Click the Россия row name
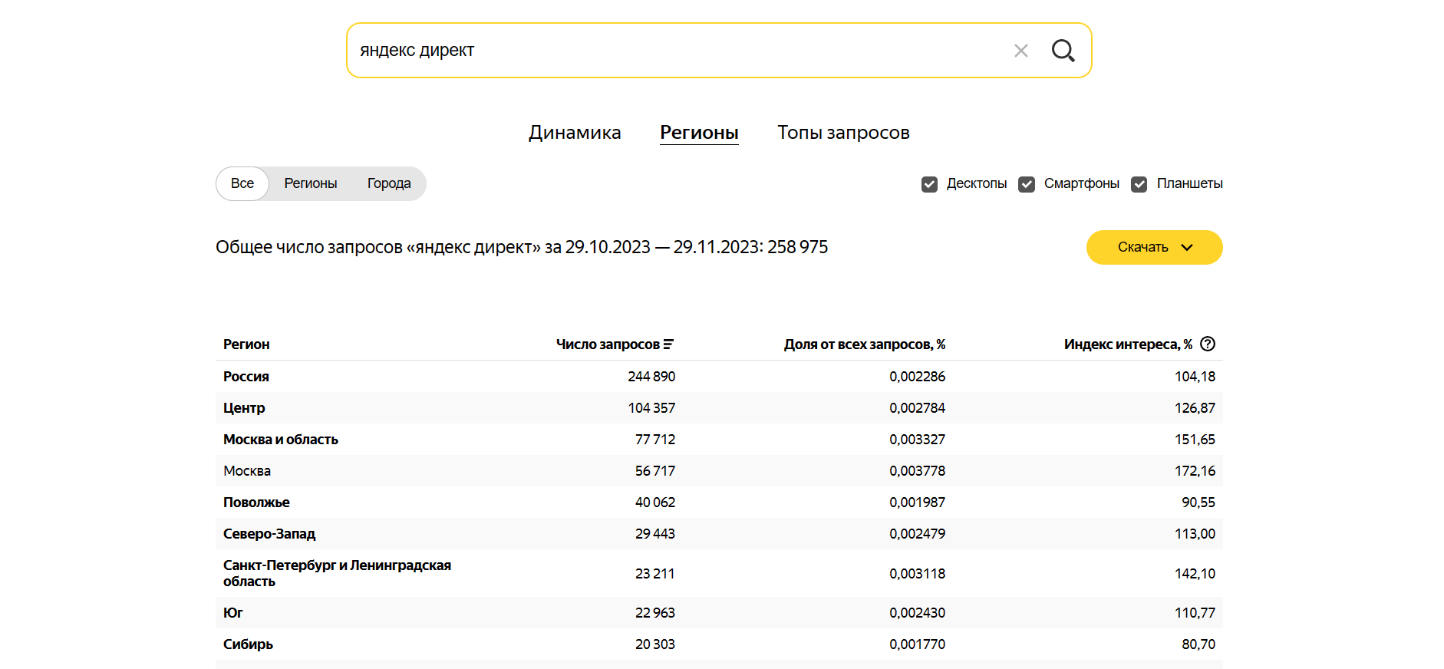This screenshot has width=1444, height=669. (246, 377)
